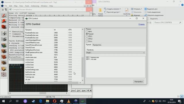
Task: Select SystemSettings.exe process row
Action: 53,70
